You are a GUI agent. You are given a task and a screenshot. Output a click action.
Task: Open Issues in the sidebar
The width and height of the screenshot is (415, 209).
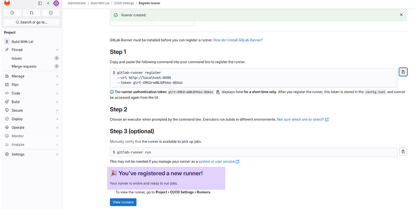pos(17,58)
